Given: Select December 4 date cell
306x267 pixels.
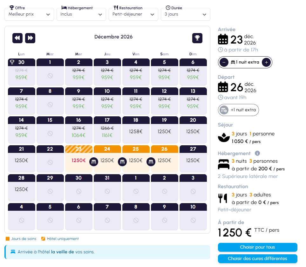Looking at the screenshot, I should point(136,72).
